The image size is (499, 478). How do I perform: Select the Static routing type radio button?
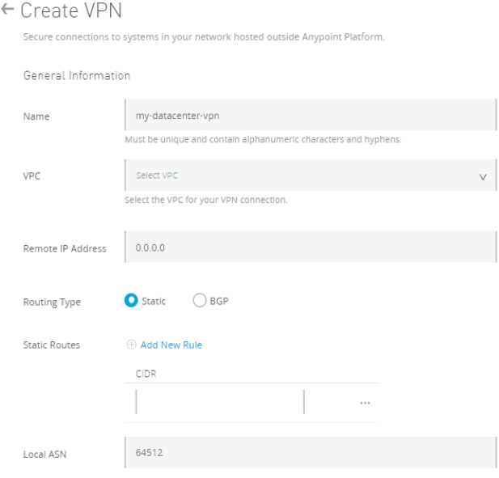click(131, 301)
